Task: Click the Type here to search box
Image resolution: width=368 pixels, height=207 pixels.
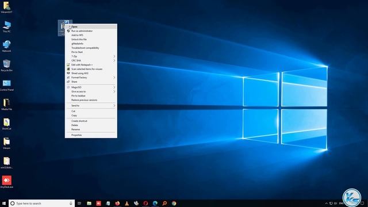Action: pyautogui.click(x=42, y=203)
